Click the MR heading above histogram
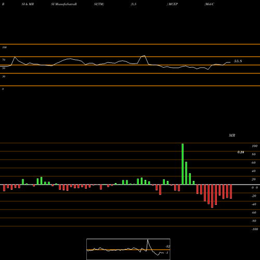Screen dimensions: 260x260 [x=232, y=135]
